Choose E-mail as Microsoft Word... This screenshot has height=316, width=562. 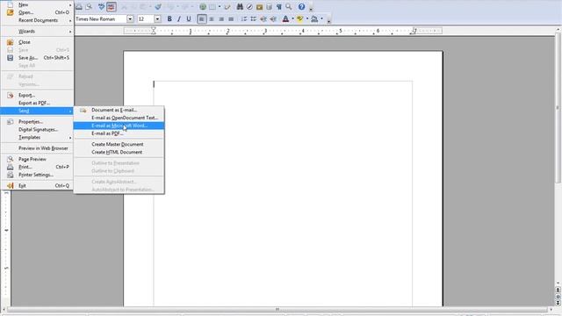coord(119,126)
